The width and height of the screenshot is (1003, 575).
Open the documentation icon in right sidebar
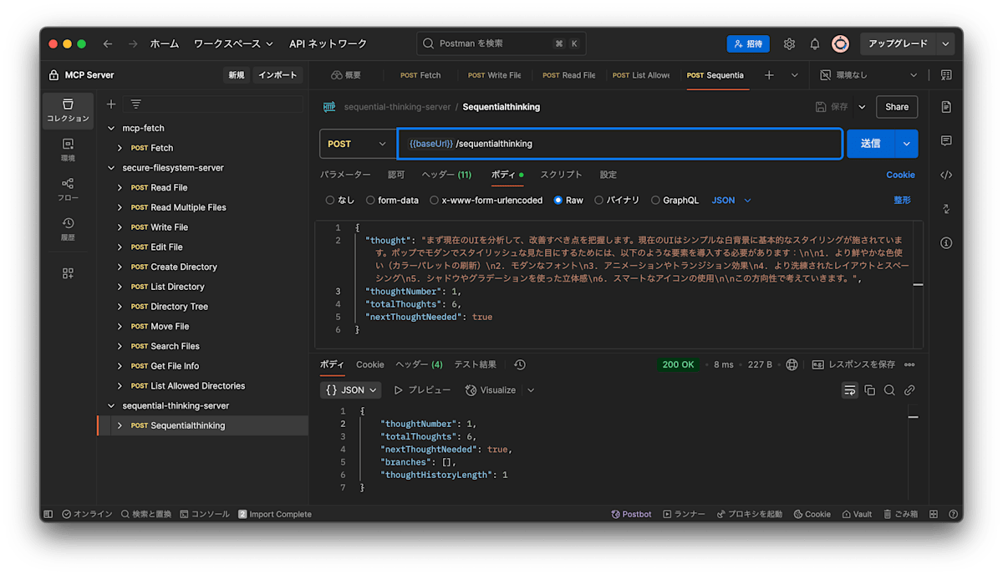(946, 107)
